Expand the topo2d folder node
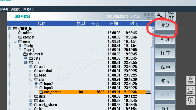 (36, 84)
